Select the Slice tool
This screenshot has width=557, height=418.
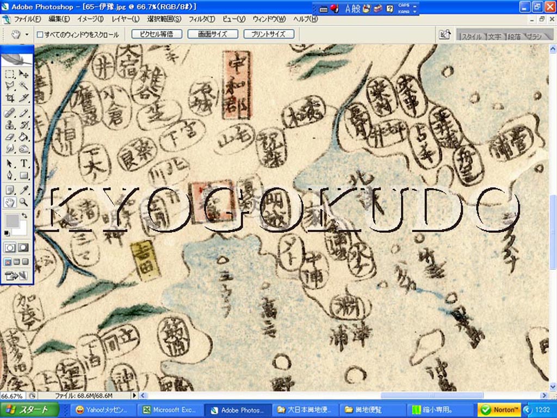click(x=23, y=97)
